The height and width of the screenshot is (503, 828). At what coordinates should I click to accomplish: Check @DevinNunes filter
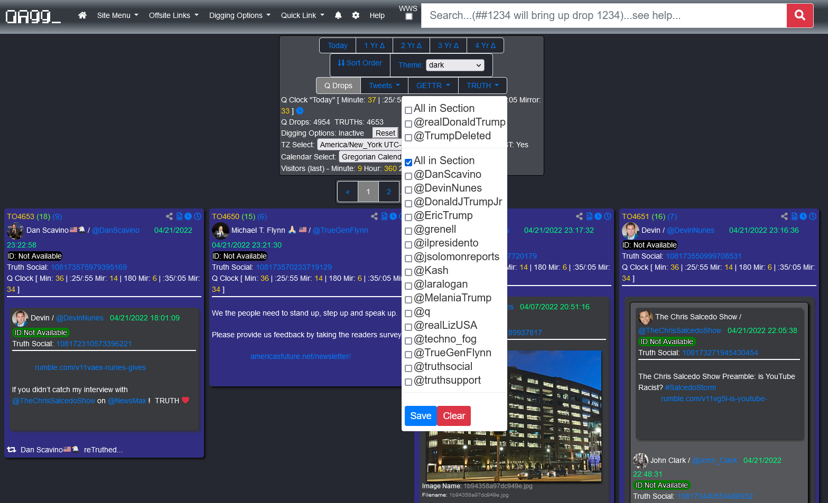tap(408, 190)
